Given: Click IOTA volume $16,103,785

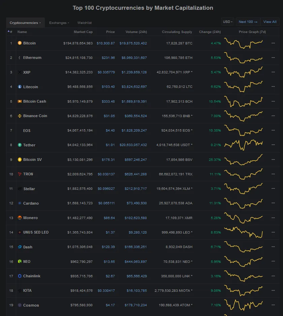Looking at the screenshot, I should click(x=136, y=291).
